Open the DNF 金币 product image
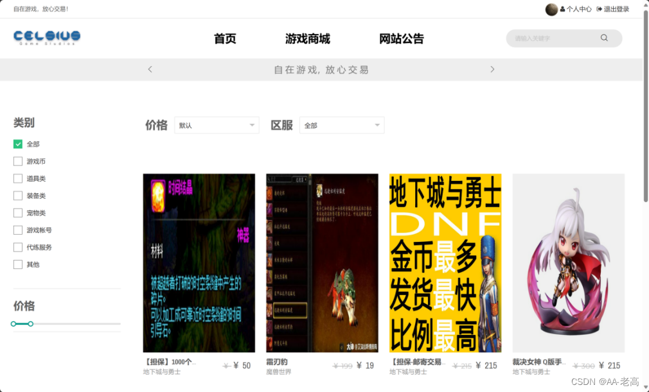This screenshot has height=392, width=649. click(x=445, y=263)
